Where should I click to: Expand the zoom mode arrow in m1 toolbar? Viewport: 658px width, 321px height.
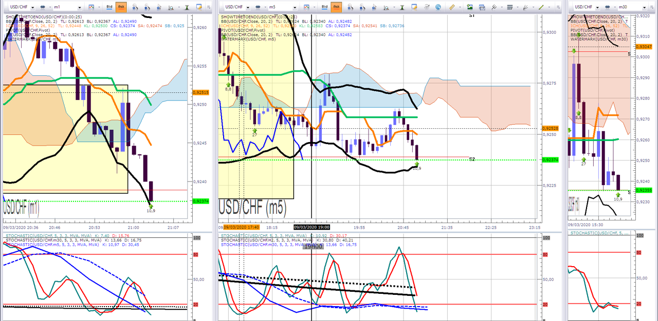click(x=179, y=7)
